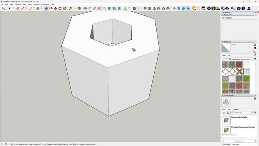The image size is (259, 146).
Task: Open the components navigation dropdown arrow
Action: pyautogui.click(x=231, y=112)
